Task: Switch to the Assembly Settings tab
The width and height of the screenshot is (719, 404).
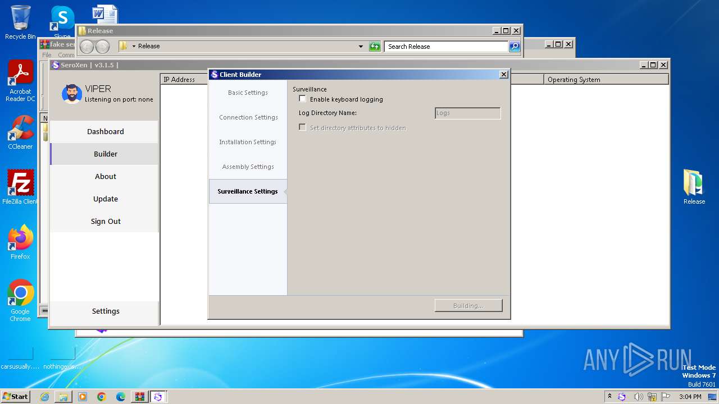Action: (x=248, y=167)
